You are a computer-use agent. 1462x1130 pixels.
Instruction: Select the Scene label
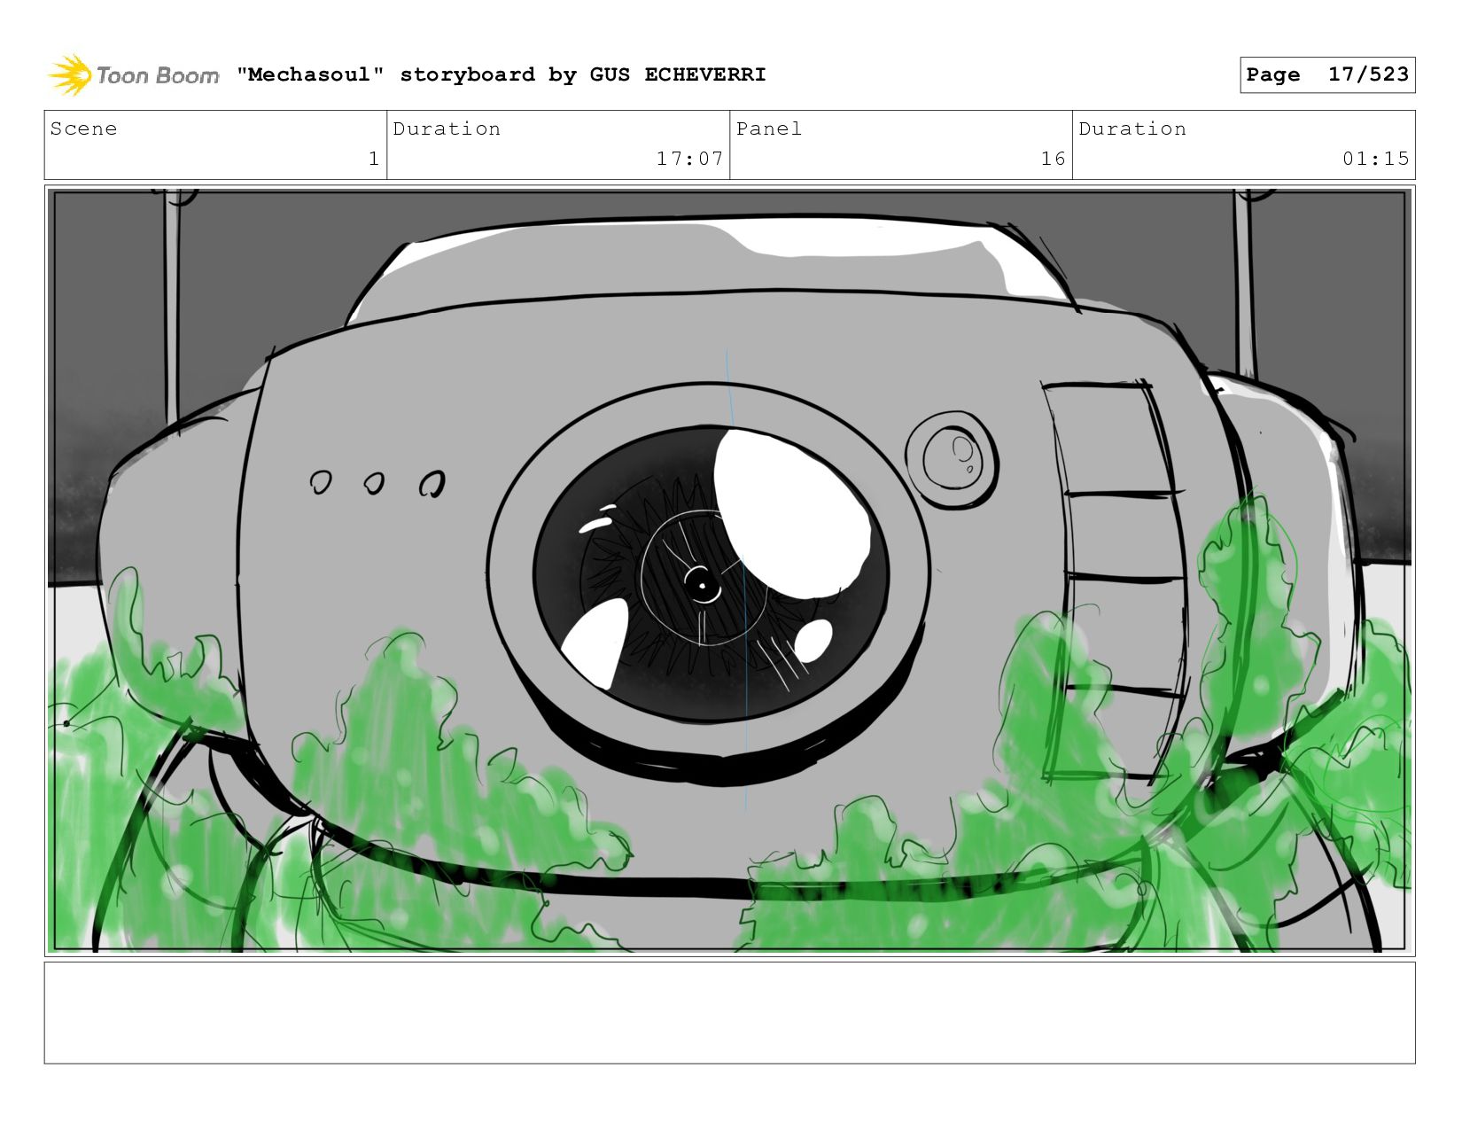click(83, 129)
